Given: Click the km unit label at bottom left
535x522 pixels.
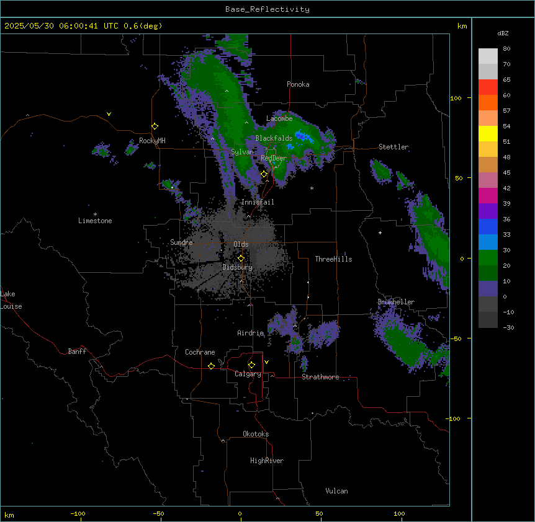Looking at the screenshot, I should click(x=9, y=515).
